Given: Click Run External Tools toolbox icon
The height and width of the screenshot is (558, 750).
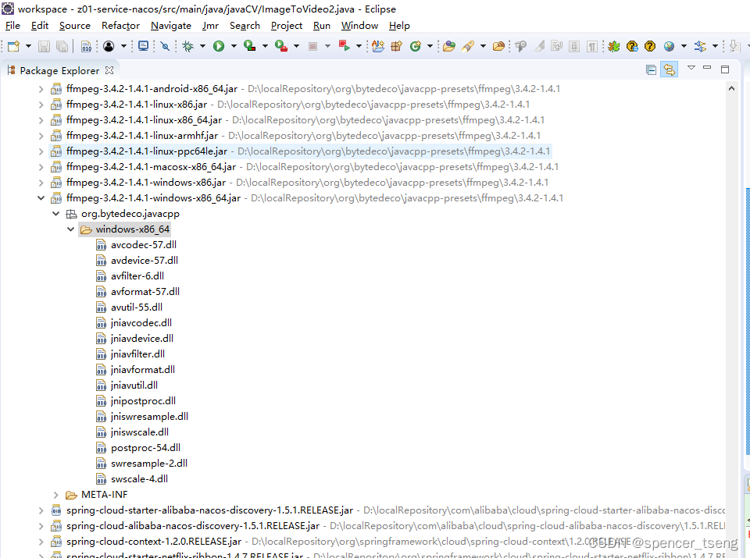Looking at the screenshot, I should tap(280, 46).
